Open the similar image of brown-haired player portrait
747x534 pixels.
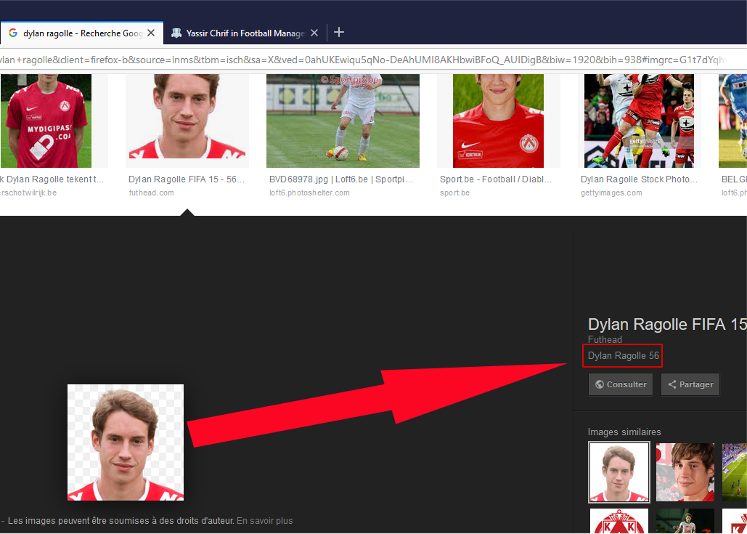coord(685,472)
